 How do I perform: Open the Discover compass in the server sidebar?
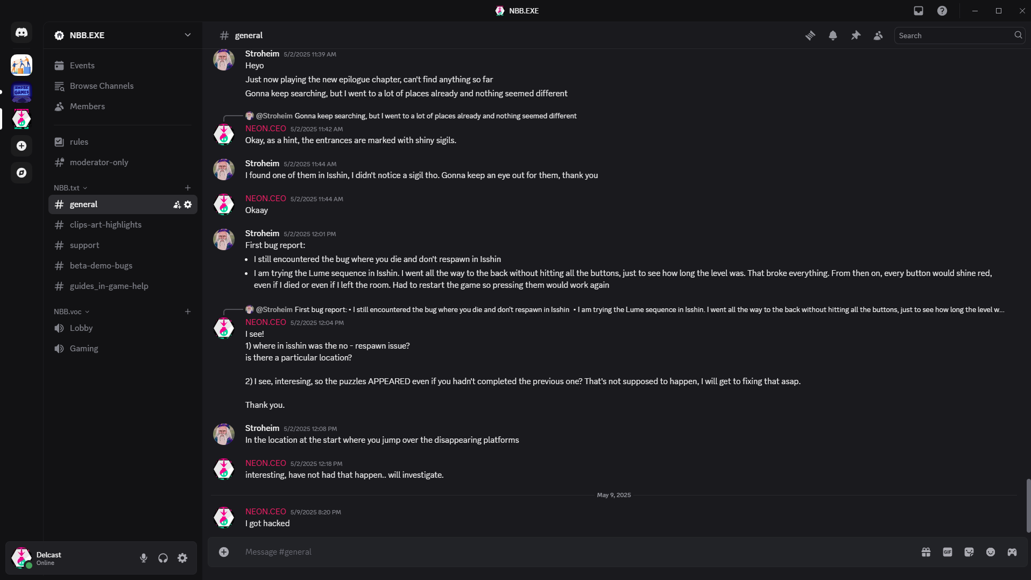(x=22, y=173)
